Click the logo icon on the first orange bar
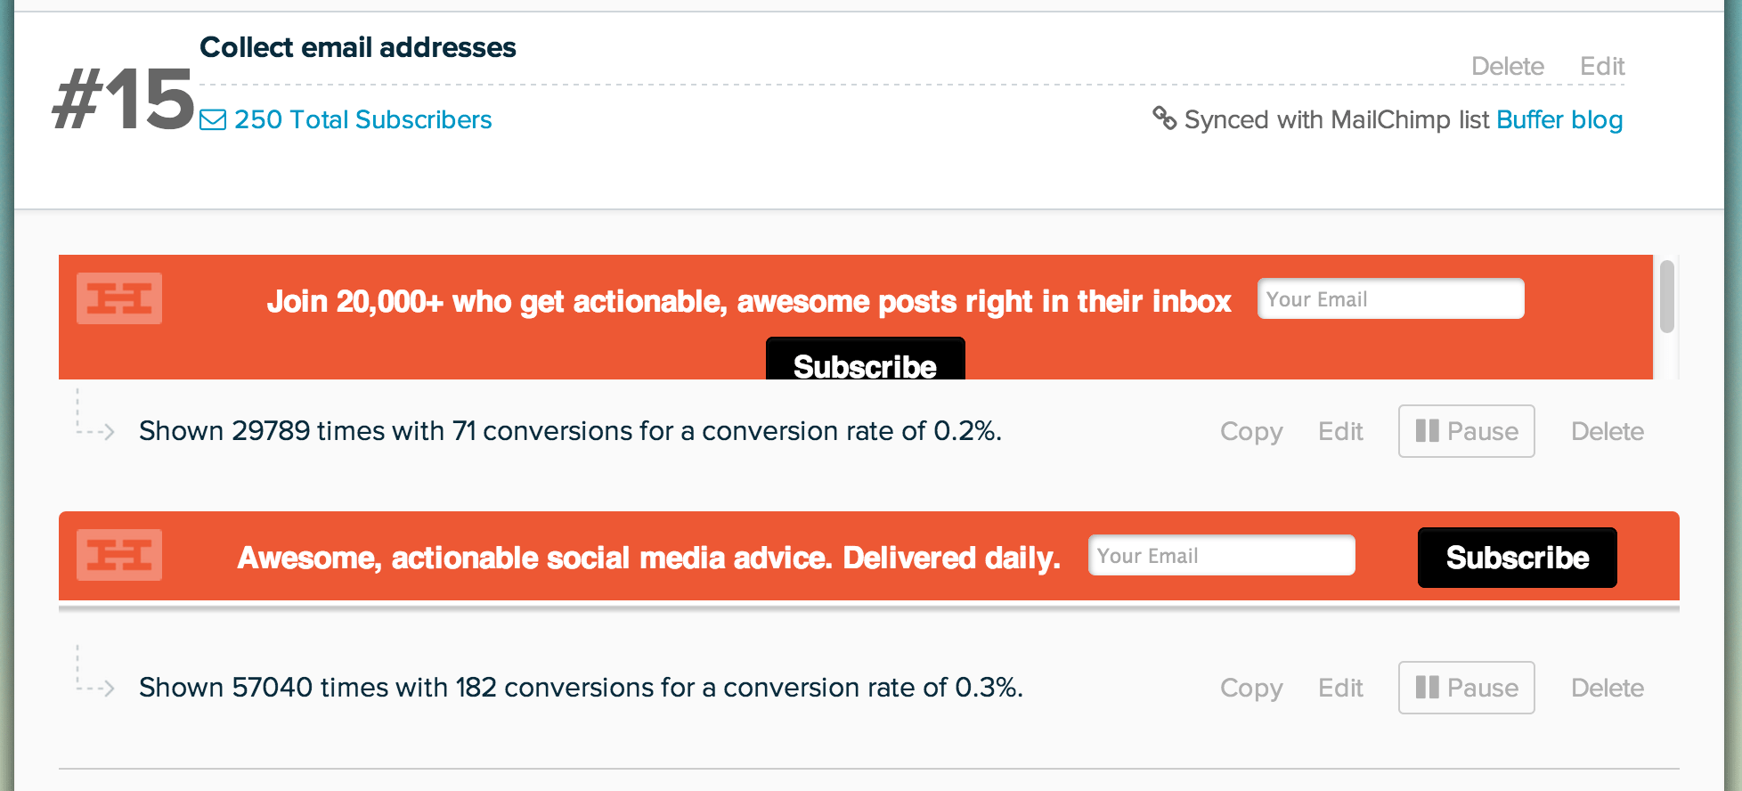The image size is (1742, 791). [119, 300]
